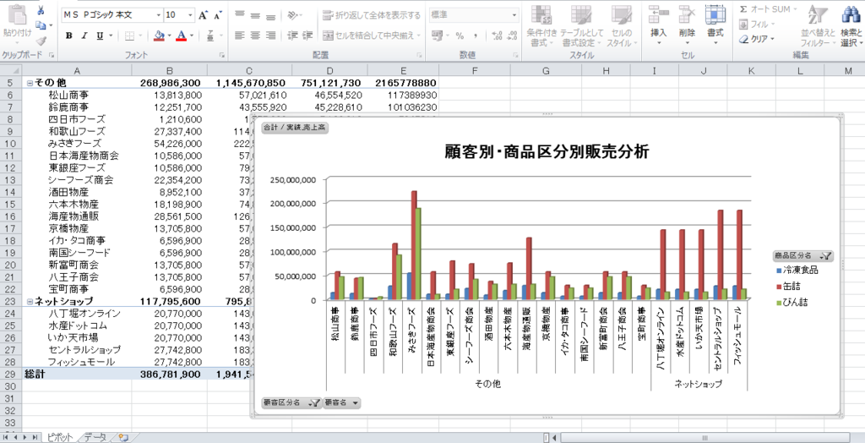Image resolution: width=865 pixels, height=443 pixels.
Task: Click the accounting currency format icon
Action: click(437, 36)
